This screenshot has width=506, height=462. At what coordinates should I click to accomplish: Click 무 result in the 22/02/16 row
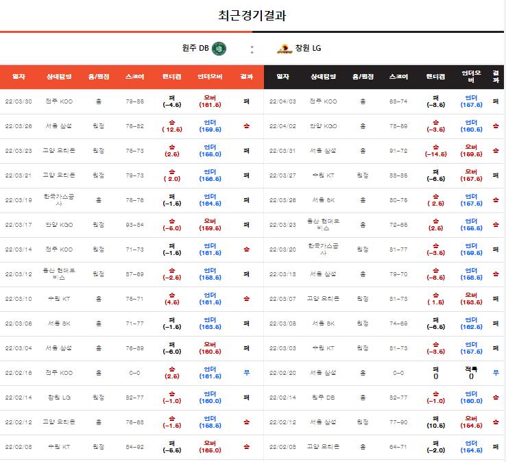tap(247, 373)
